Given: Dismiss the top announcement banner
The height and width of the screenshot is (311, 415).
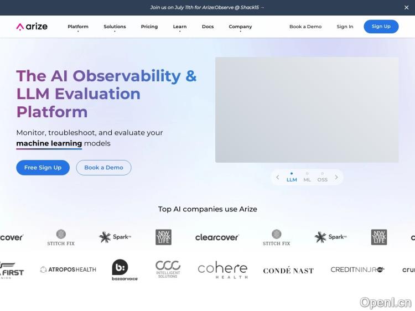Looking at the screenshot, I should click(x=406, y=8).
